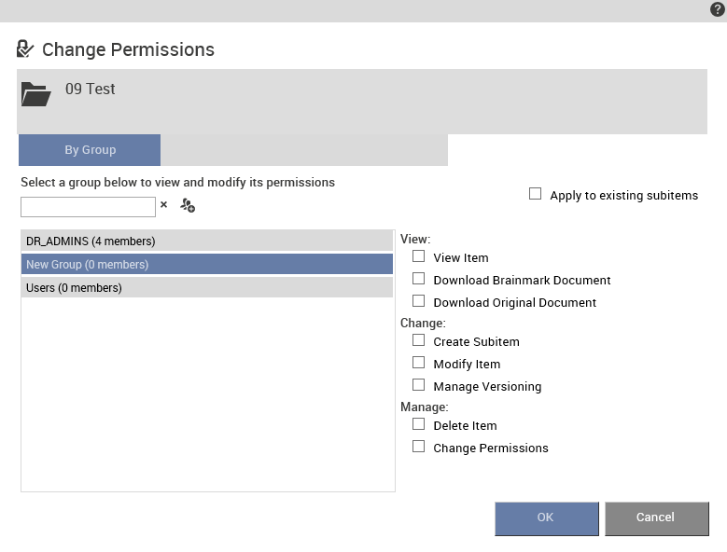Click the 09 Test folder icon
The image size is (727, 552).
click(36, 94)
